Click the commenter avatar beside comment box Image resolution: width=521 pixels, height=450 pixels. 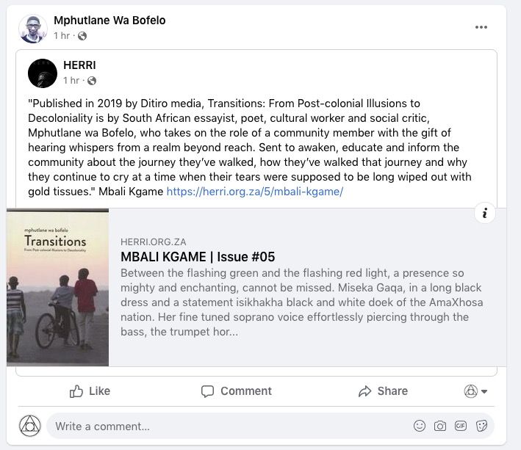click(x=29, y=426)
